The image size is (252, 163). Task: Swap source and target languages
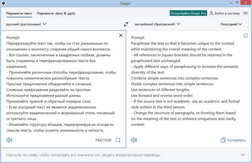(x=126, y=24)
